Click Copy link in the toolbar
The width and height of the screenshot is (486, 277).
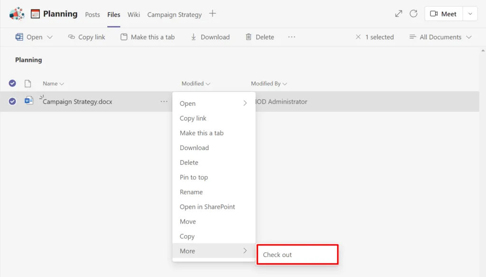pyautogui.click(x=86, y=37)
